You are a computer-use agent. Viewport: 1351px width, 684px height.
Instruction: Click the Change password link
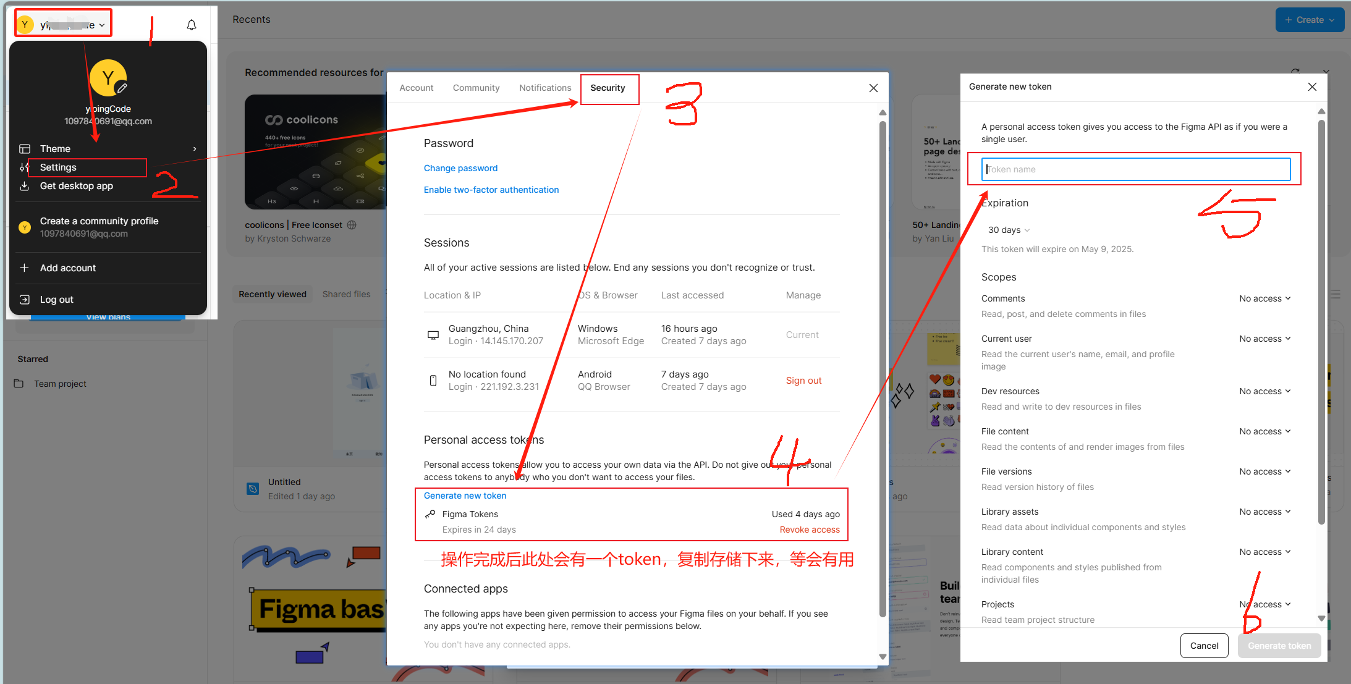(x=460, y=168)
